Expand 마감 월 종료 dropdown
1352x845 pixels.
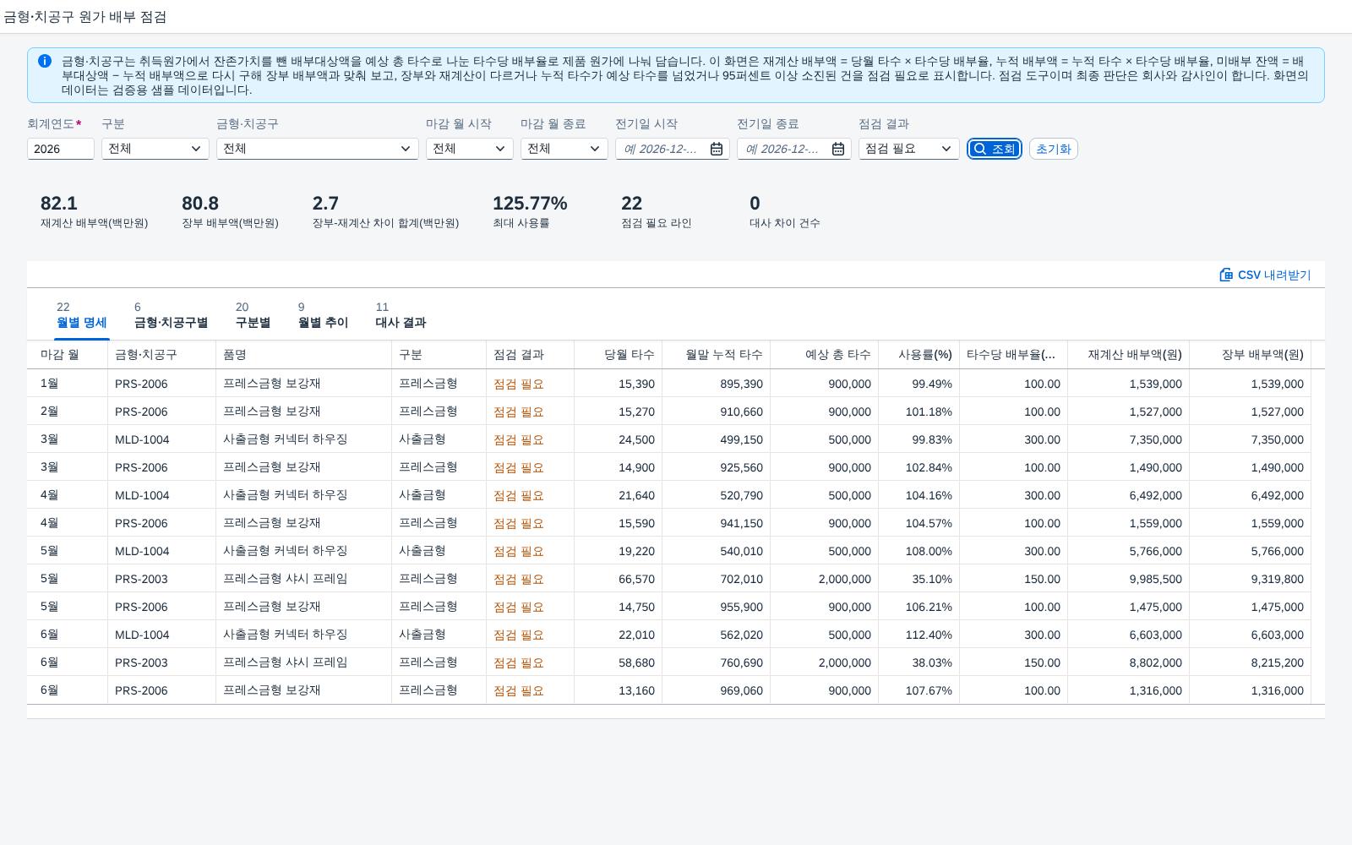click(x=595, y=149)
